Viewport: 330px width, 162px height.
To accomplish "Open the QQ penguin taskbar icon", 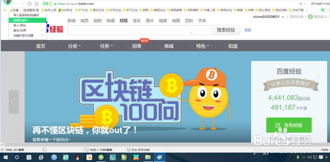I will point(78,157).
